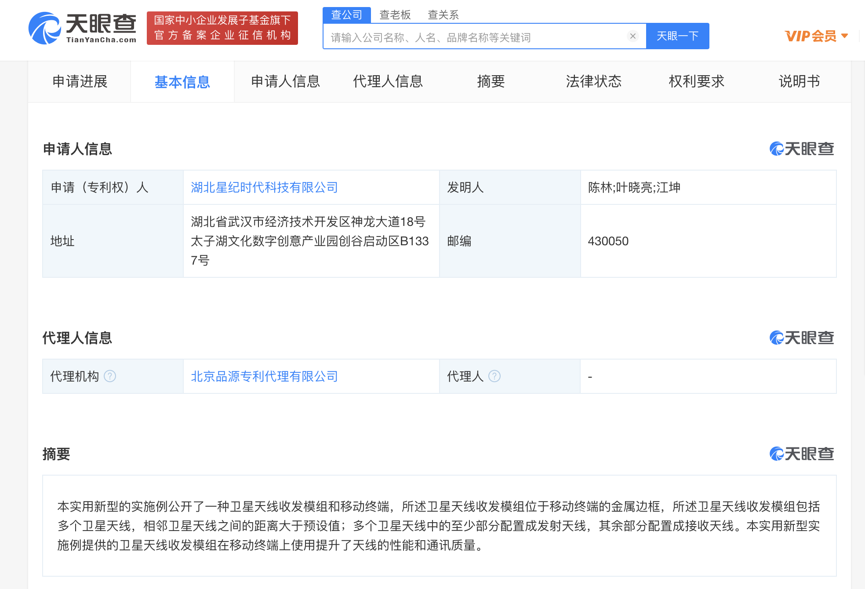
Task: Expand the VIP会员 dropdown menu
Action: [816, 36]
